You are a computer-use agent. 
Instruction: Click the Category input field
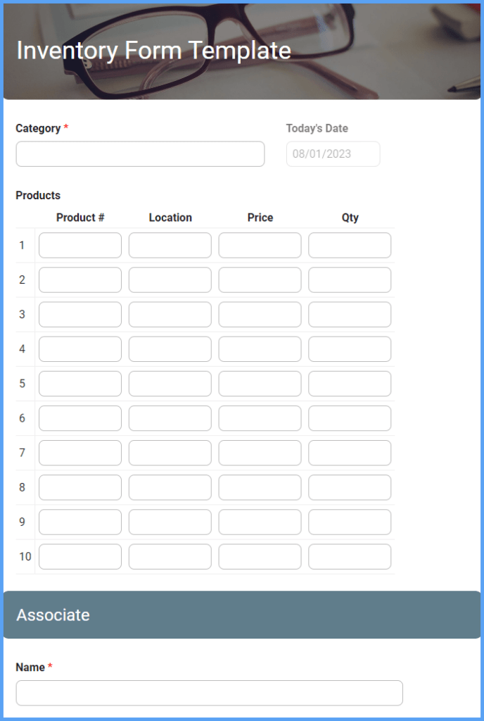(140, 153)
